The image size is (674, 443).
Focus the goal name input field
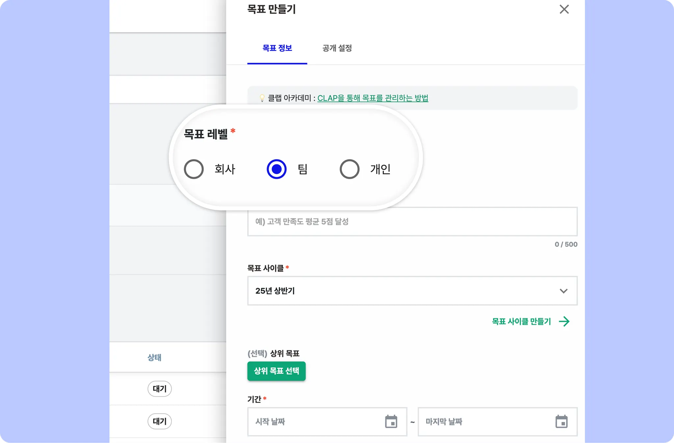click(x=412, y=221)
